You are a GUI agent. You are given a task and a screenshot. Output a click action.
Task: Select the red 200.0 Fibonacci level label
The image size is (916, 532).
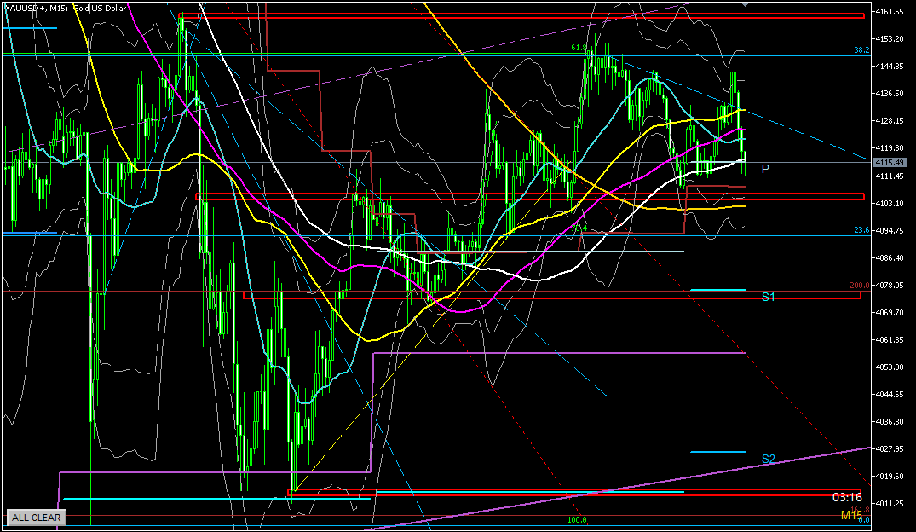(x=858, y=286)
